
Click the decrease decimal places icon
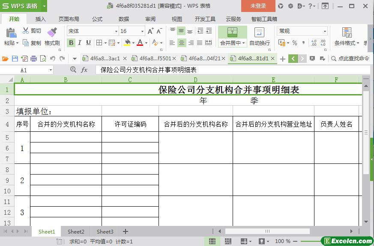[323, 43]
